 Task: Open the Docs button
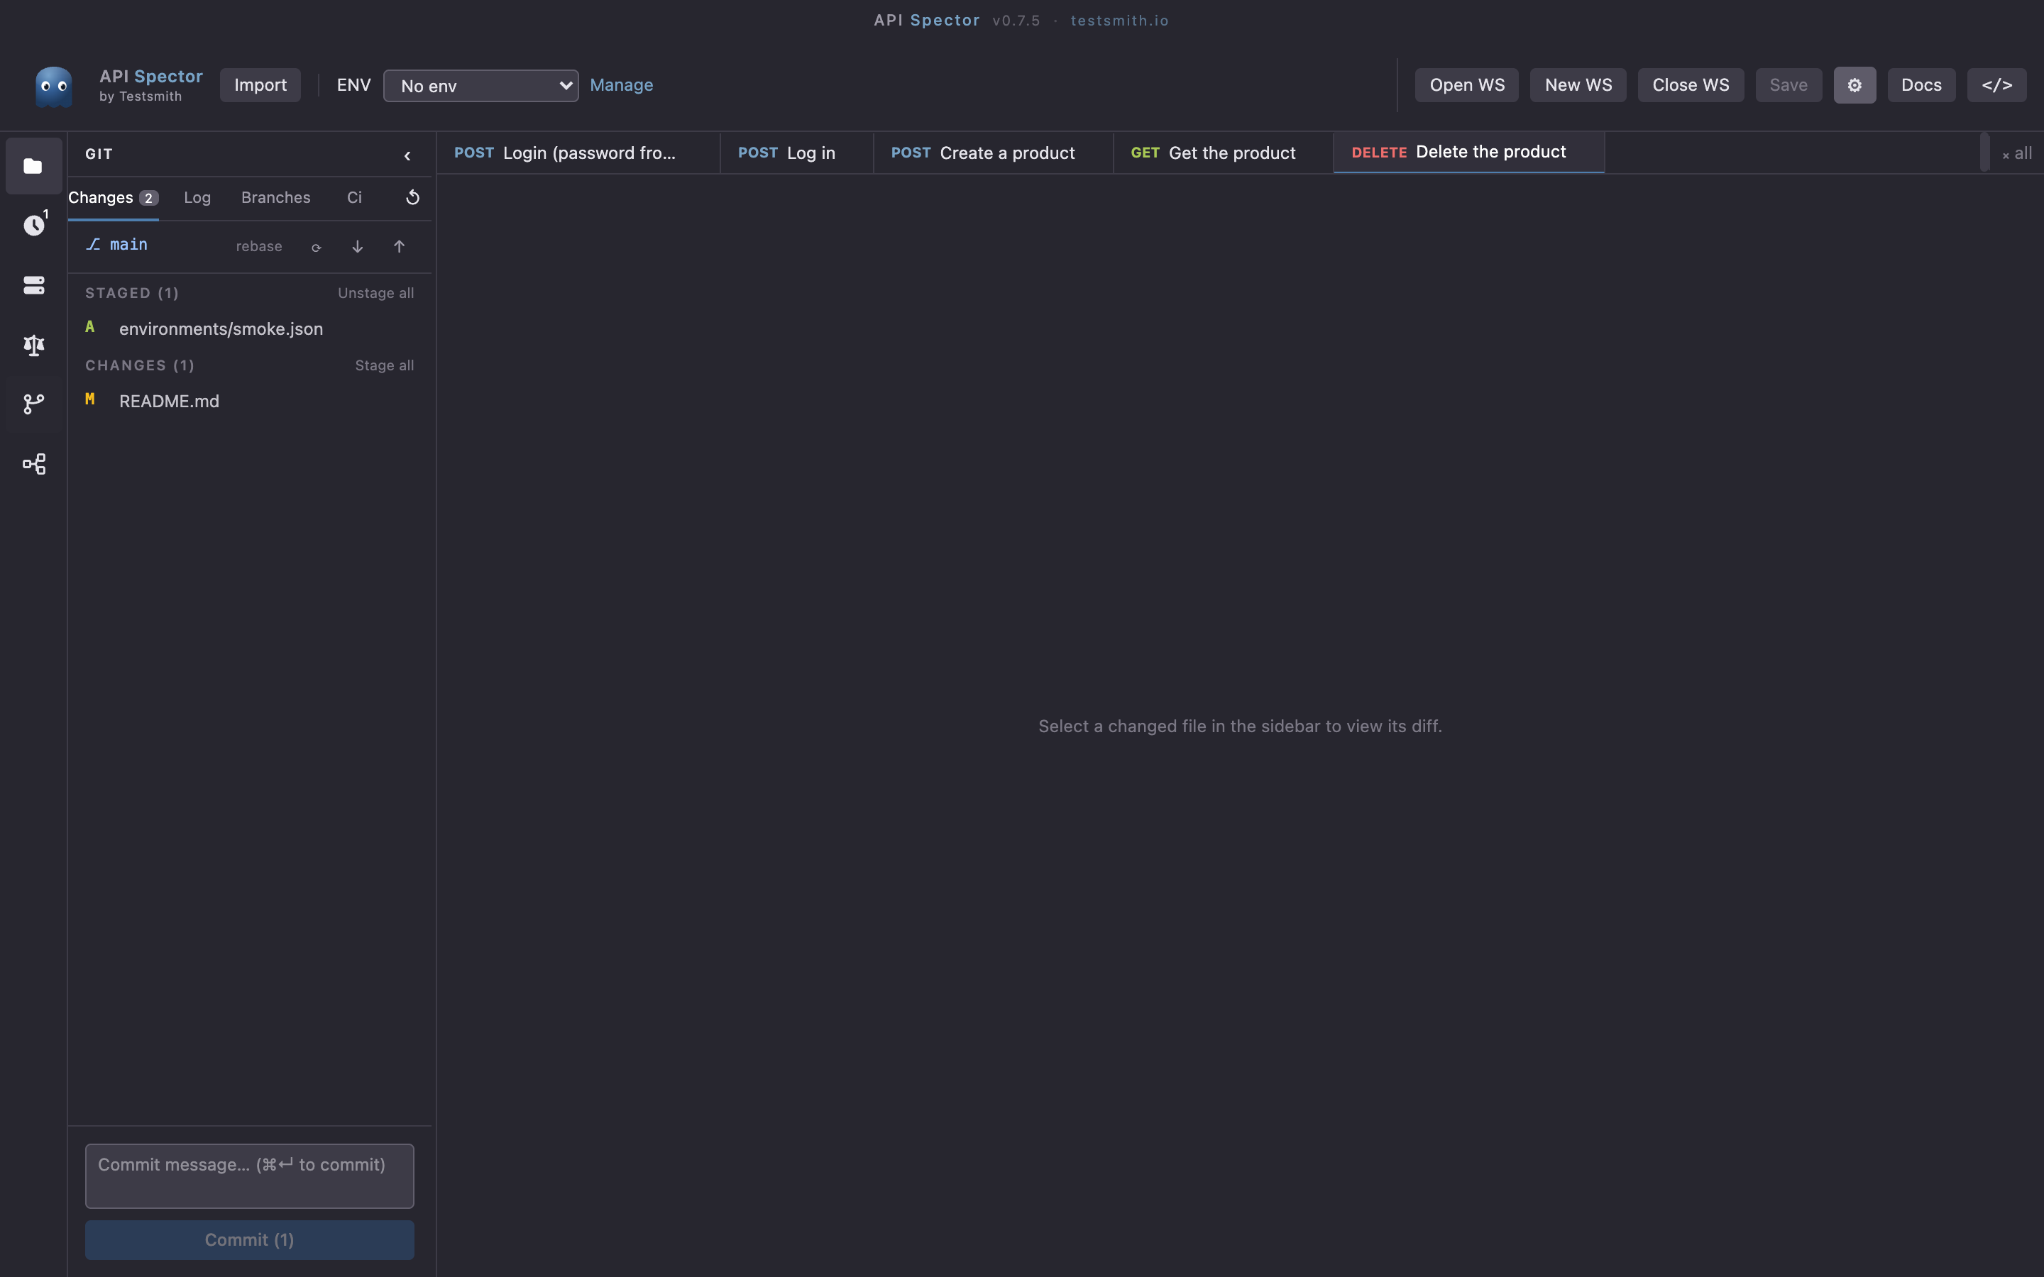(1921, 85)
